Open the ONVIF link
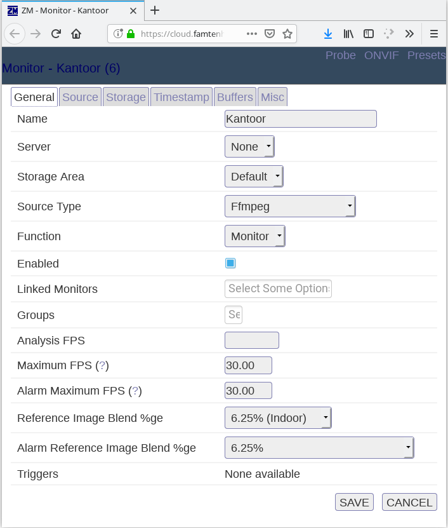This screenshot has width=448, height=528. click(x=381, y=55)
